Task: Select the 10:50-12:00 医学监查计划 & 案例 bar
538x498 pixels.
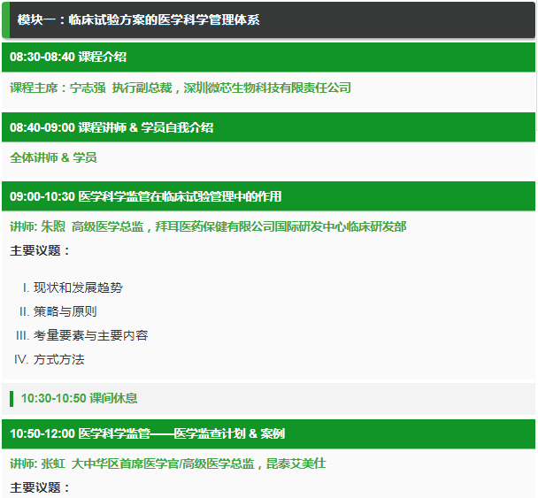Action: (268, 433)
